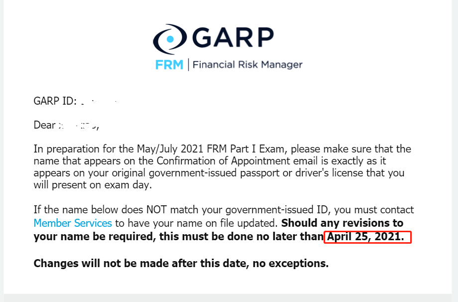Image resolution: width=458 pixels, height=302 pixels.
Task: Click the GARP wordmark text in the logo
Action: [232, 37]
